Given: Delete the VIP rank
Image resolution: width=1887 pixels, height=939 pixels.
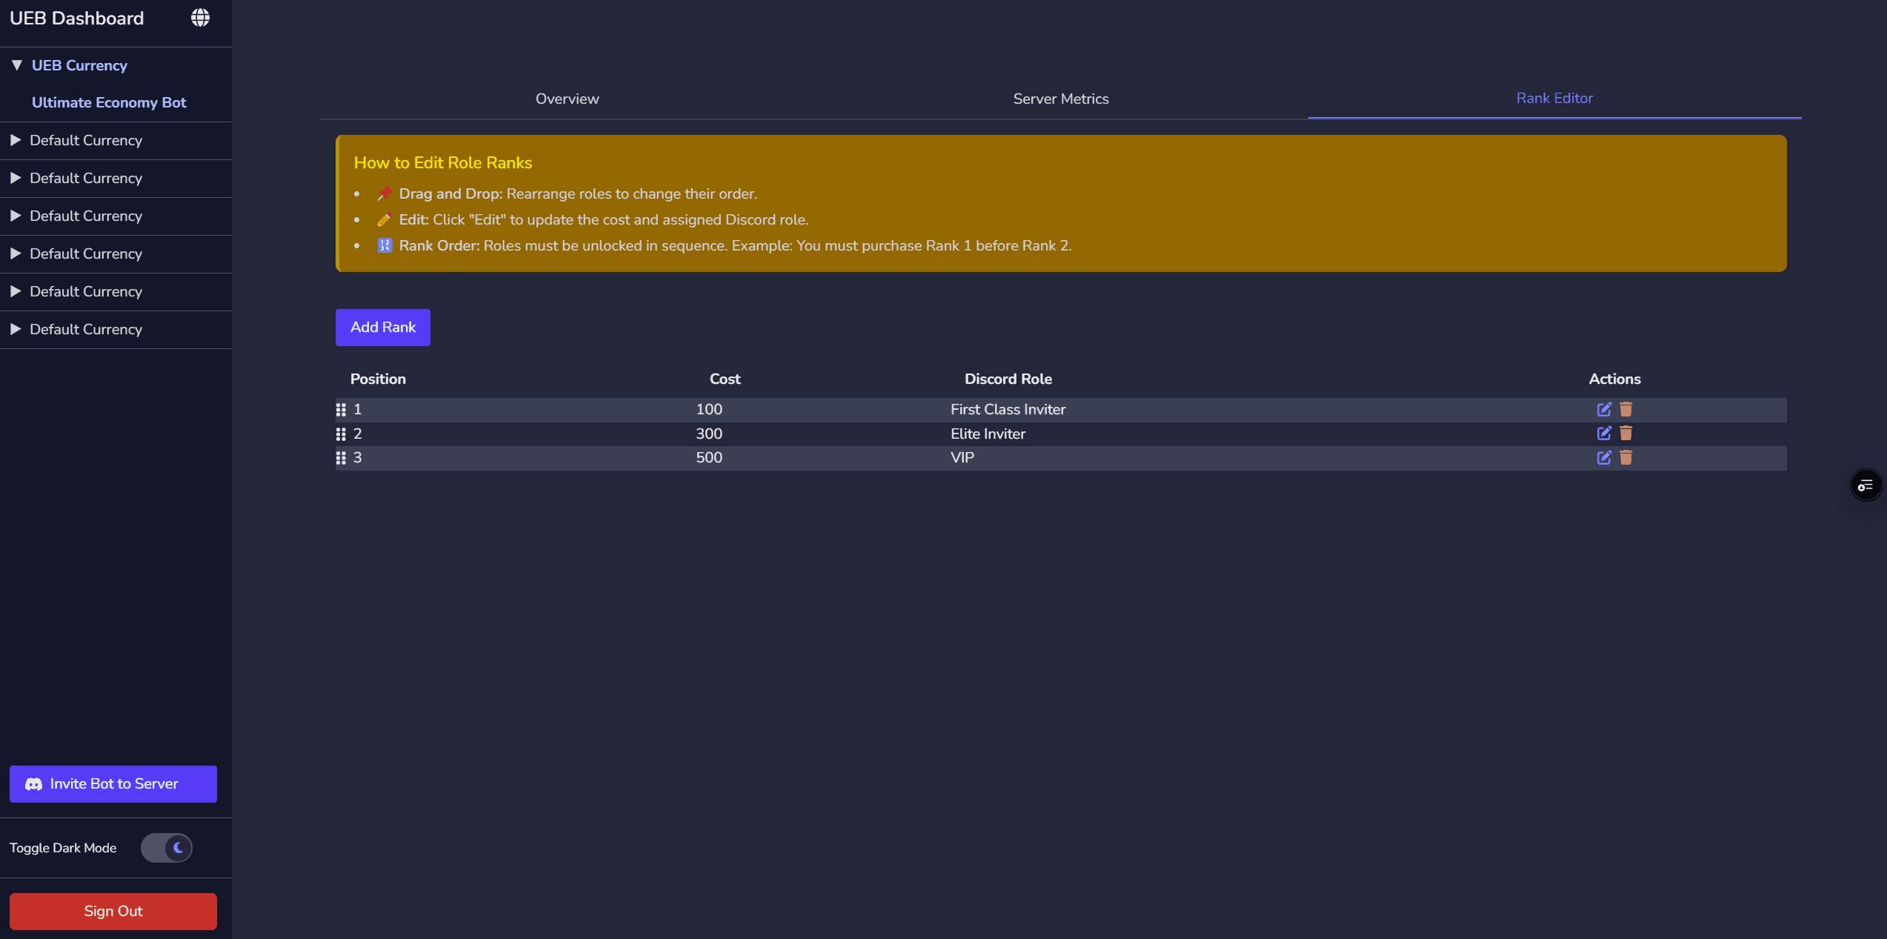Looking at the screenshot, I should pos(1625,457).
